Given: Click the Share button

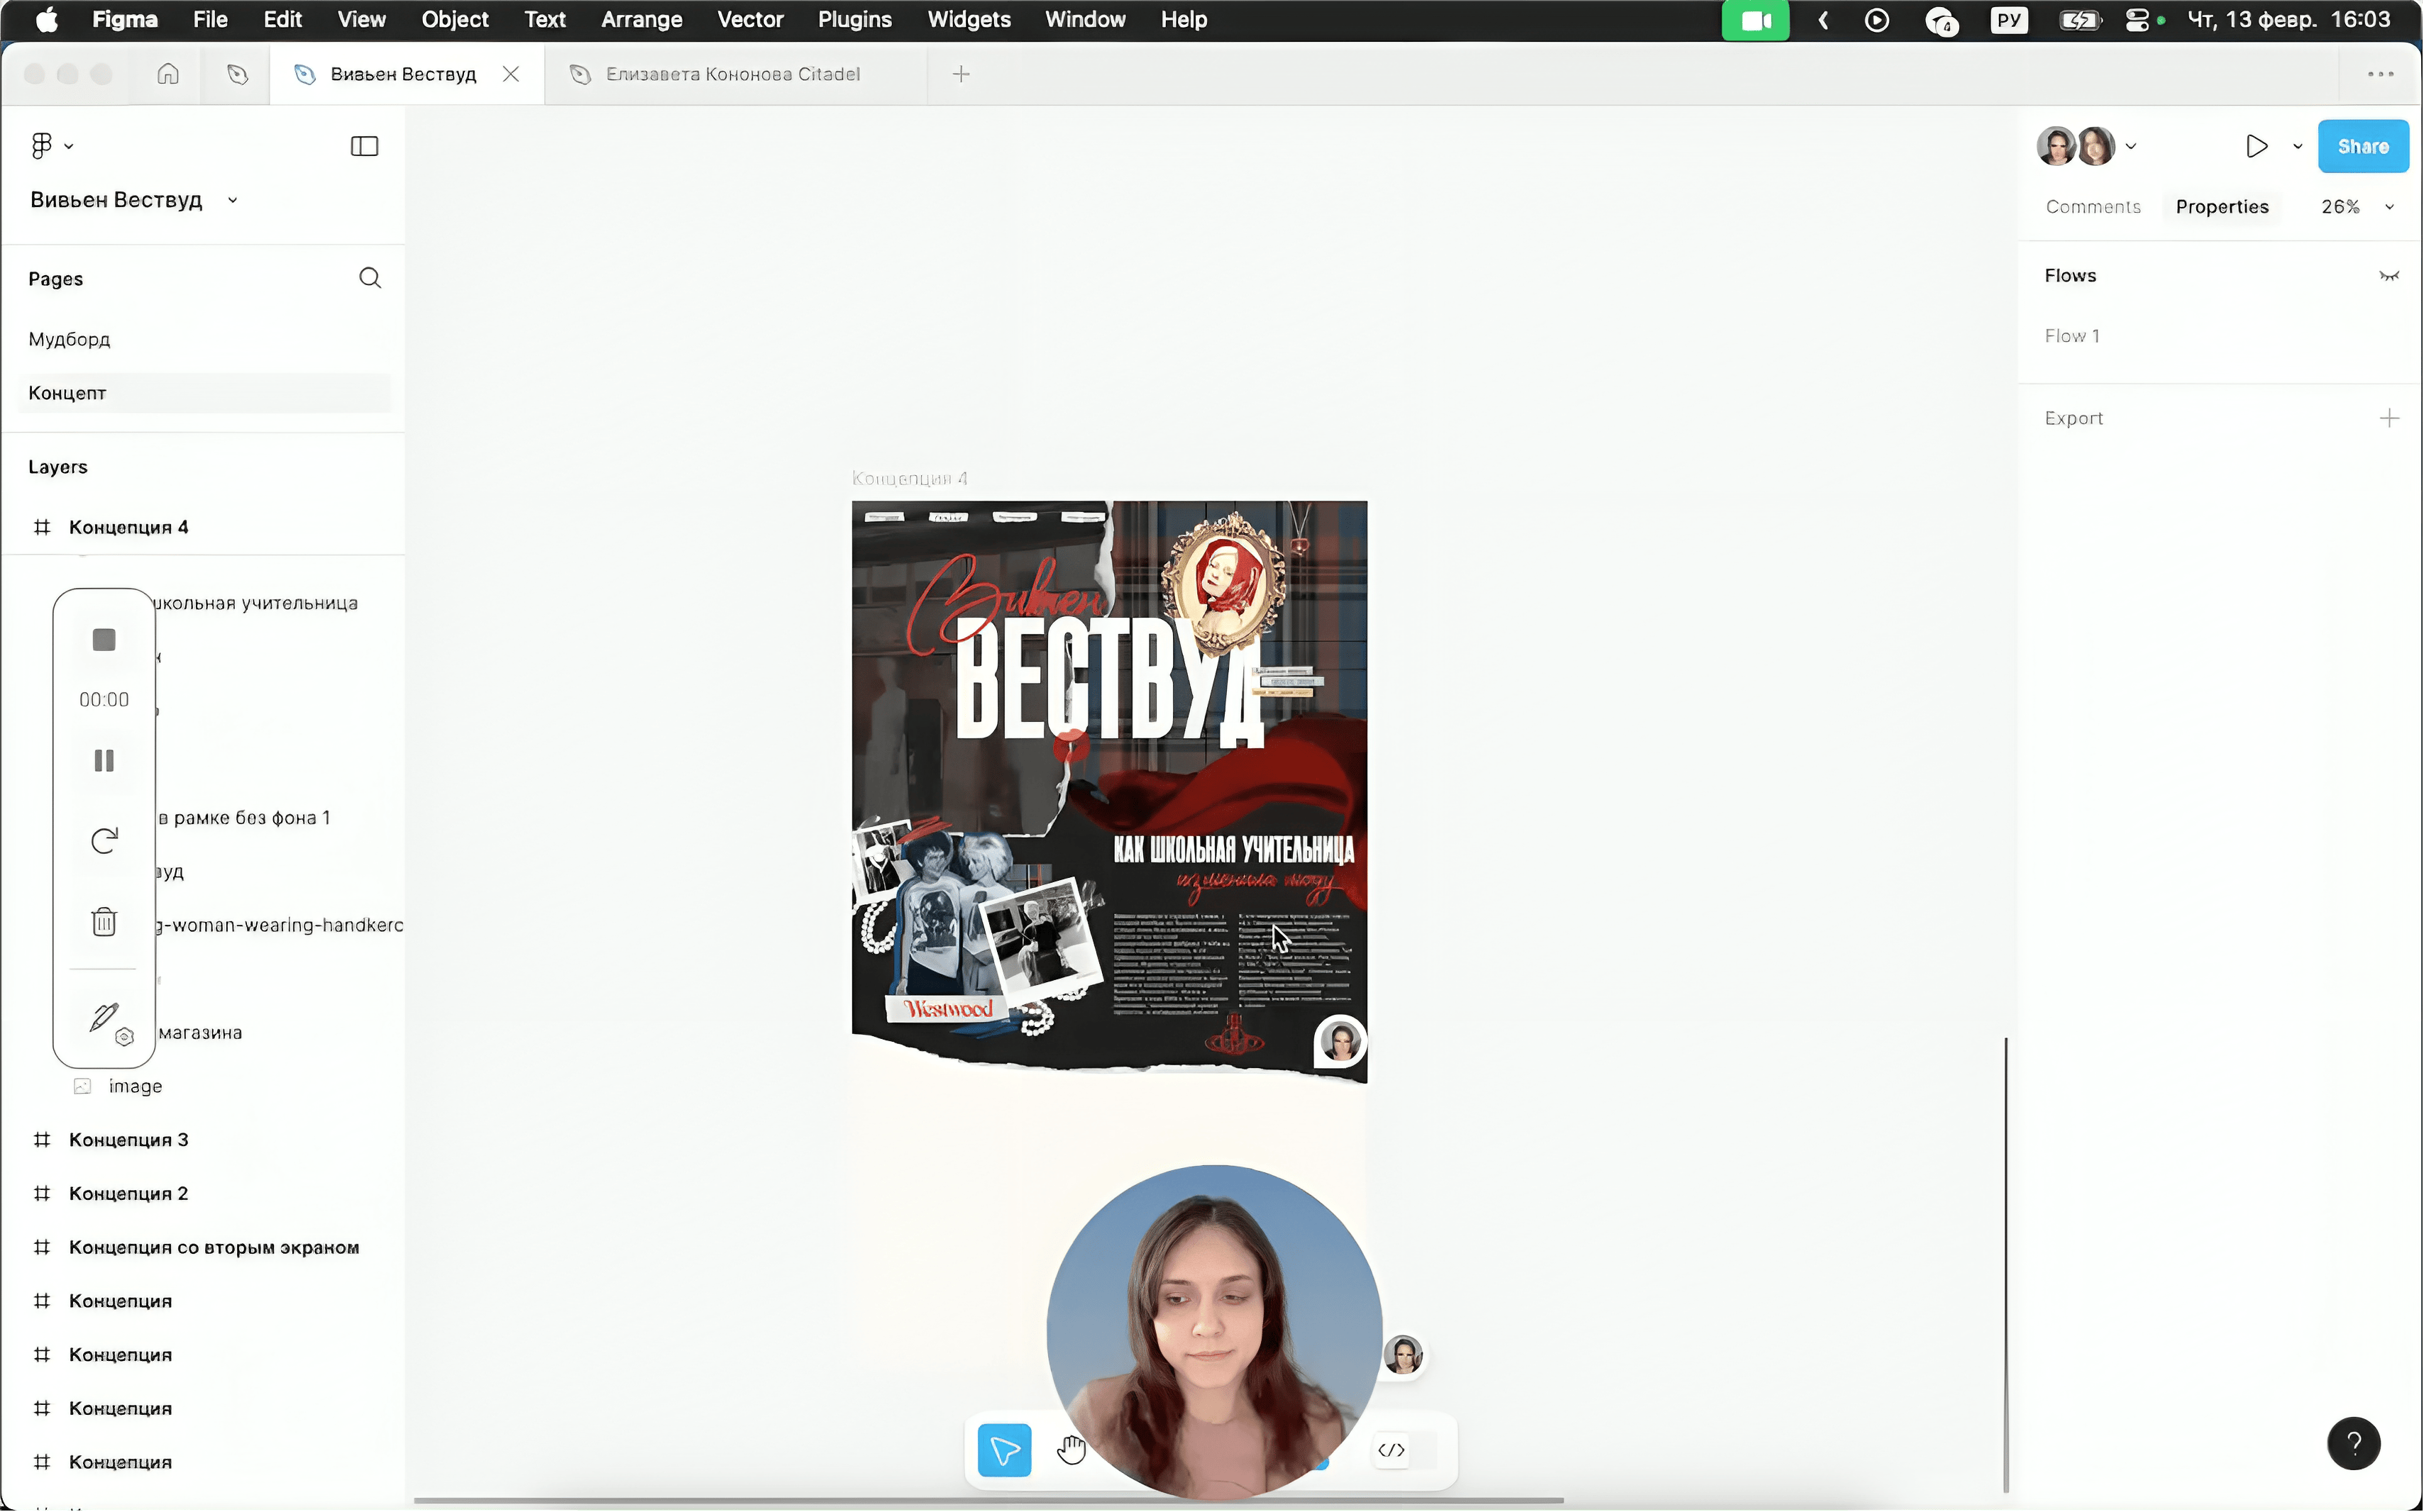Looking at the screenshot, I should coord(2363,146).
